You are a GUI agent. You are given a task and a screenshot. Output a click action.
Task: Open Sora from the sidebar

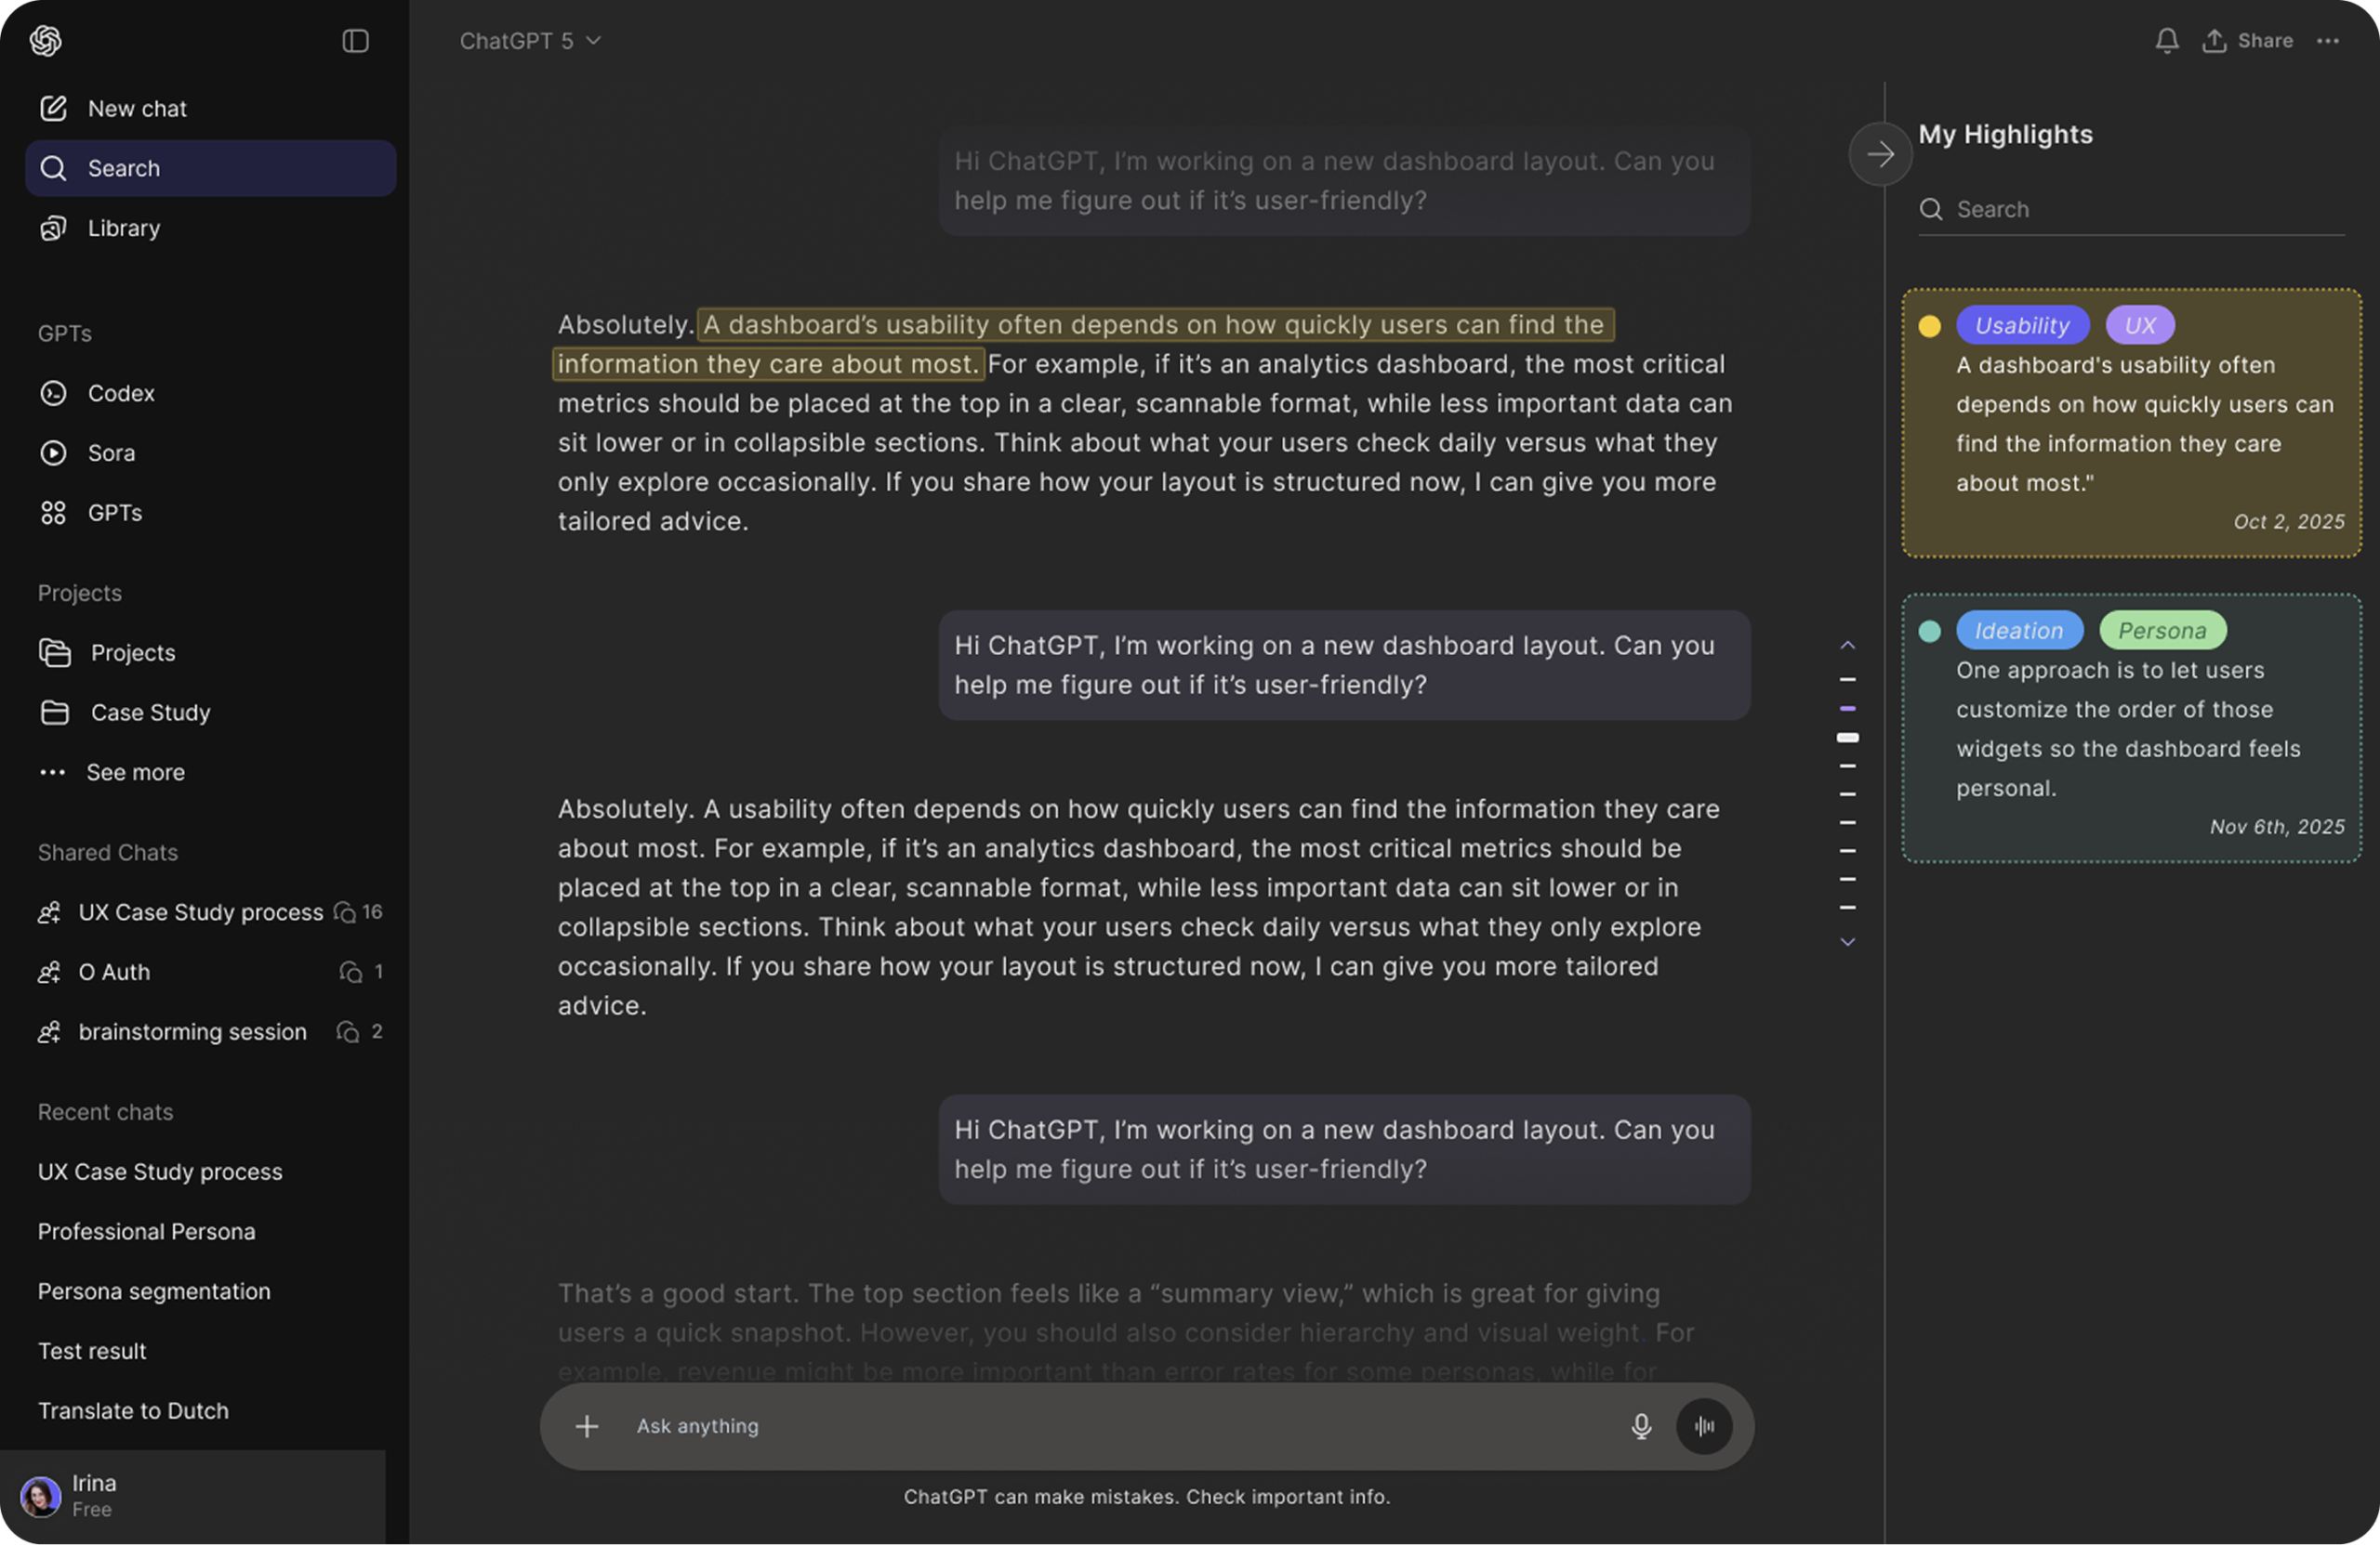[x=110, y=452]
